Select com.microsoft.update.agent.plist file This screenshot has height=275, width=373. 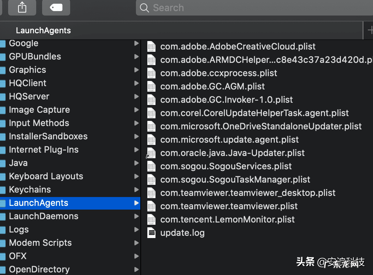(229, 140)
